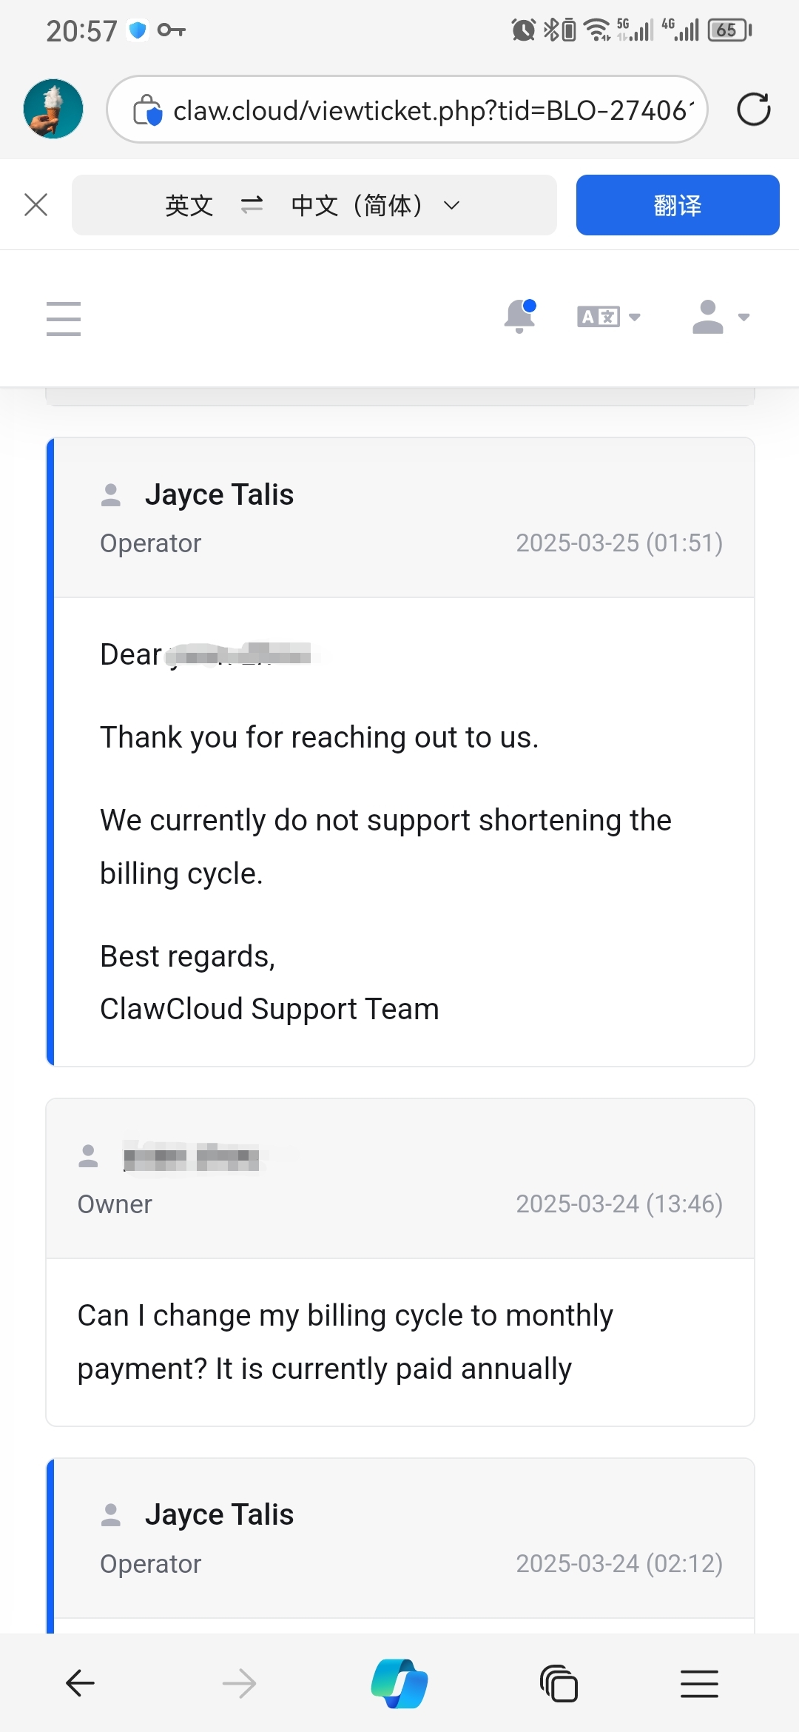The width and height of the screenshot is (799, 1732).
Task: View site security info icon
Action: [x=147, y=110]
